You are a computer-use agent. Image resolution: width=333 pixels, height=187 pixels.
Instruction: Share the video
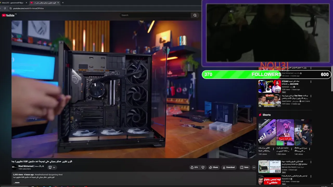tap(214, 167)
